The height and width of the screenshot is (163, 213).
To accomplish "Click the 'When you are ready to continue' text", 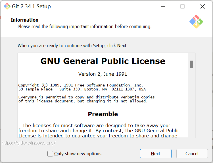I will [73, 46].
